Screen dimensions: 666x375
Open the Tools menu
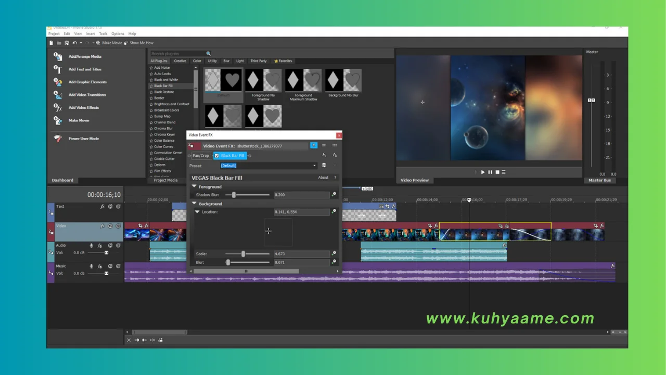point(104,34)
